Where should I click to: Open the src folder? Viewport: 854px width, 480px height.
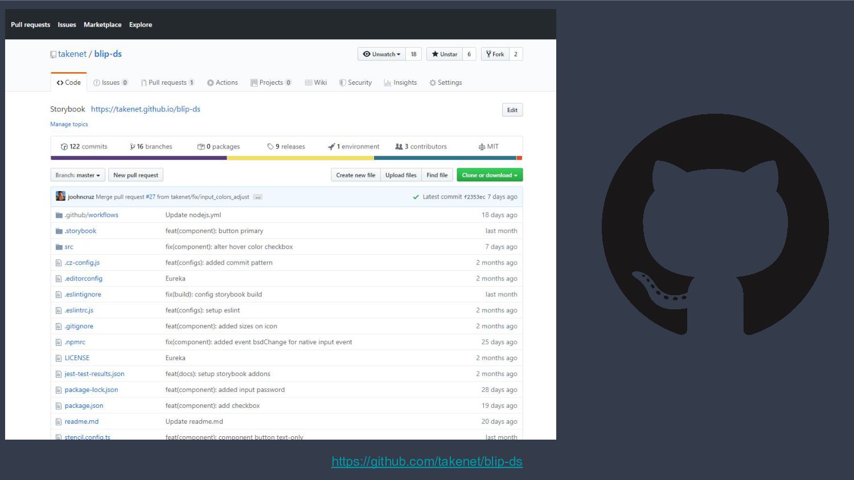click(x=69, y=247)
